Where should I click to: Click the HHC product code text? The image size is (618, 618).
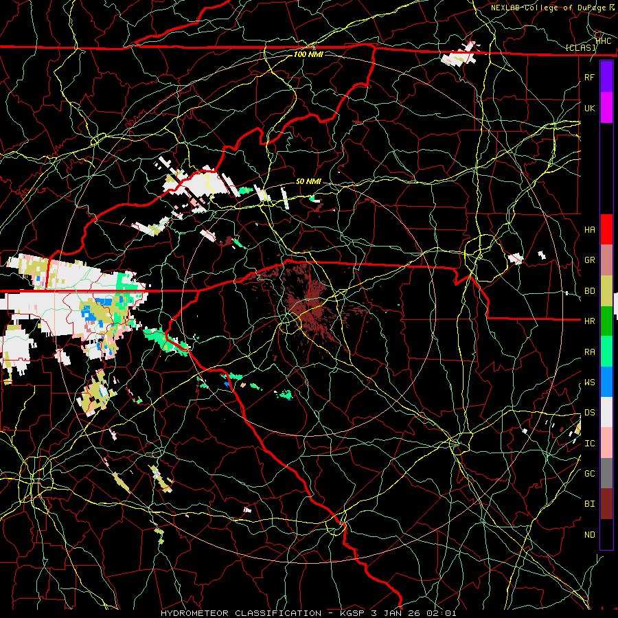point(604,41)
